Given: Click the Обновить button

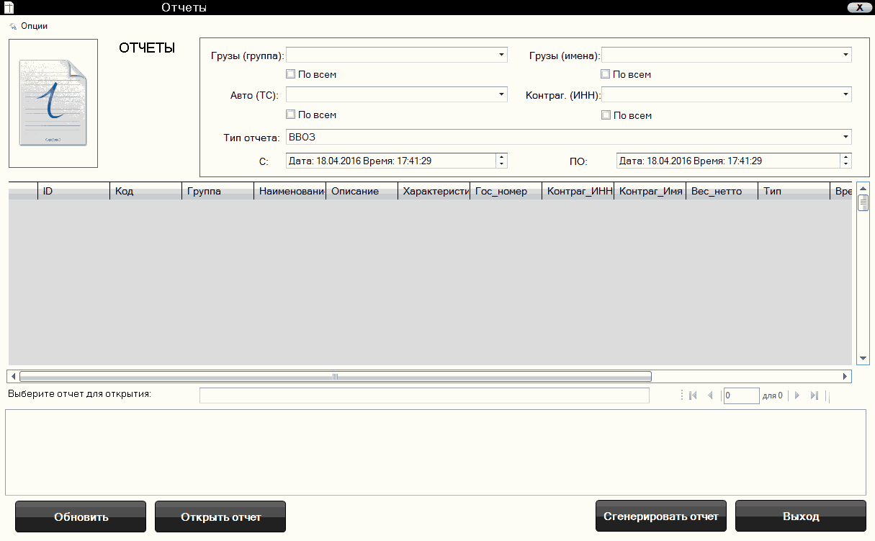Looking at the screenshot, I should pos(81,517).
